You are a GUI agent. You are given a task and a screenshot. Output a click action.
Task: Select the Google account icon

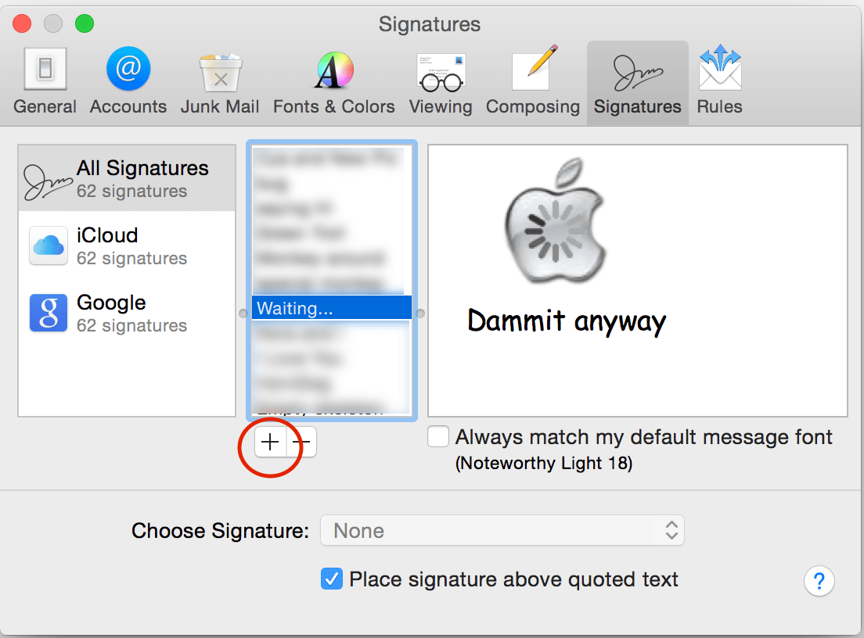point(49,312)
